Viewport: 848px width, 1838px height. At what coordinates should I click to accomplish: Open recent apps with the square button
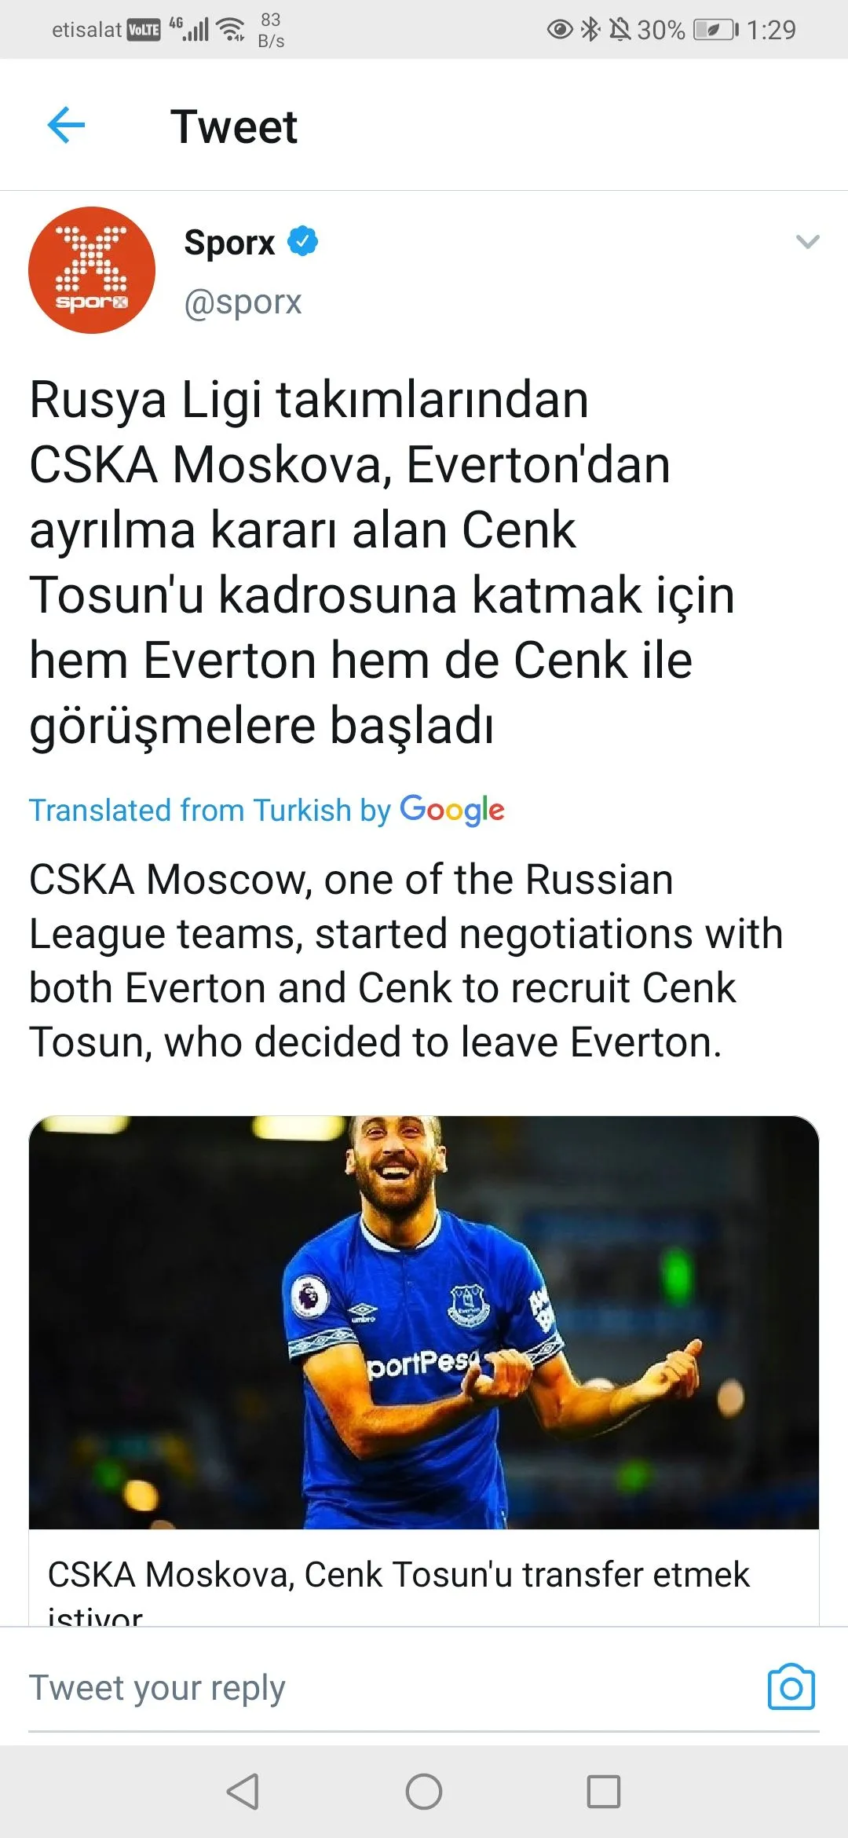point(604,1792)
